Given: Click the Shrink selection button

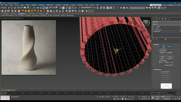Looking at the screenshot, I should (x=163, y=57).
